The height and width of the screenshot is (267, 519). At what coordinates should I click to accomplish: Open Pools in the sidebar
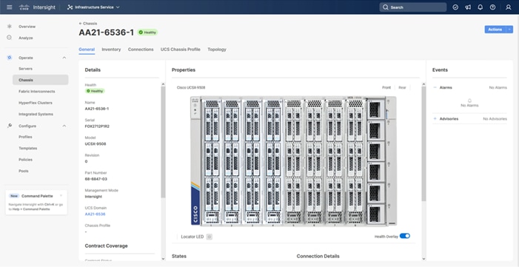click(x=24, y=171)
